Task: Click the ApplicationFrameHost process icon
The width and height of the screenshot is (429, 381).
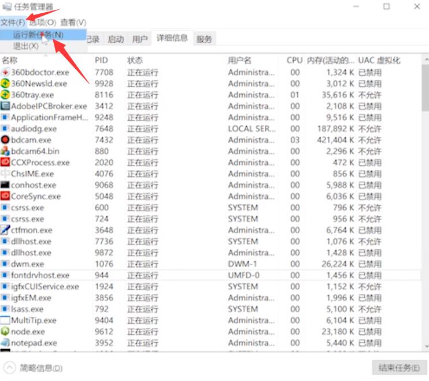Action: point(5,117)
